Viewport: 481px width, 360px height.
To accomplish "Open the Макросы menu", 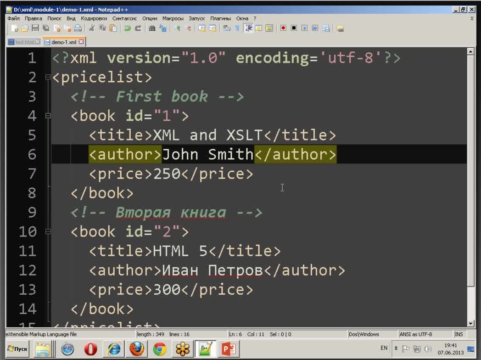I will tap(173, 18).
